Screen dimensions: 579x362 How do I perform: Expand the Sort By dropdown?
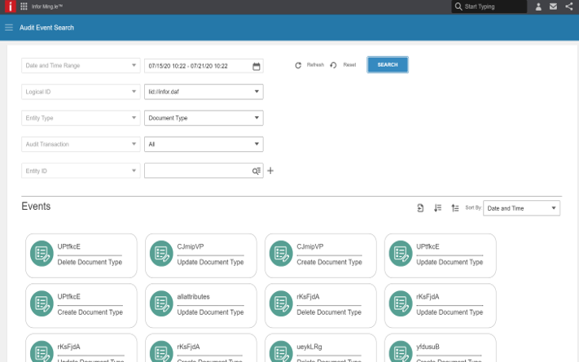click(521, 208)
